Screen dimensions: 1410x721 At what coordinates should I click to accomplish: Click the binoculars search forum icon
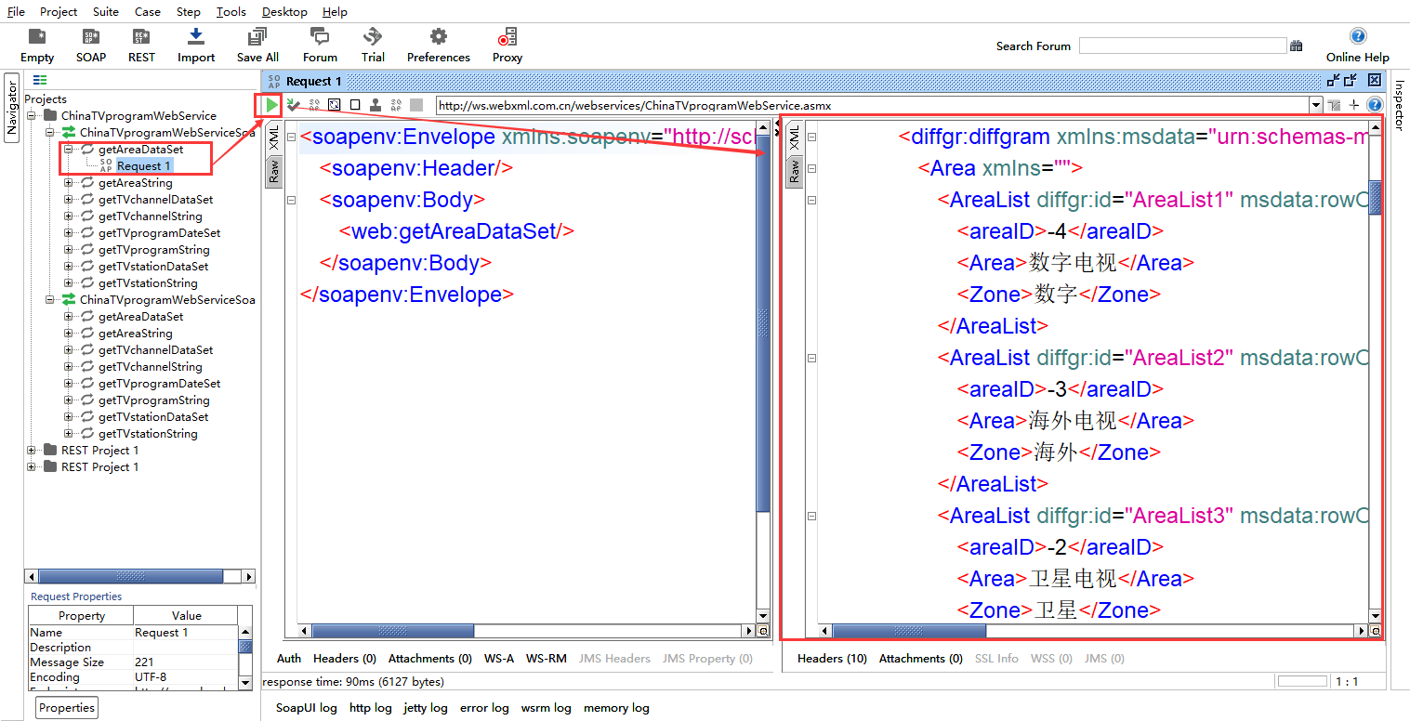1296,46
